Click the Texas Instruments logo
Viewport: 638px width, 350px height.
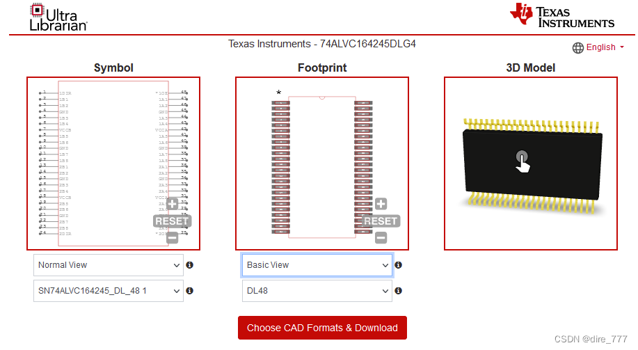pos(562,15)
